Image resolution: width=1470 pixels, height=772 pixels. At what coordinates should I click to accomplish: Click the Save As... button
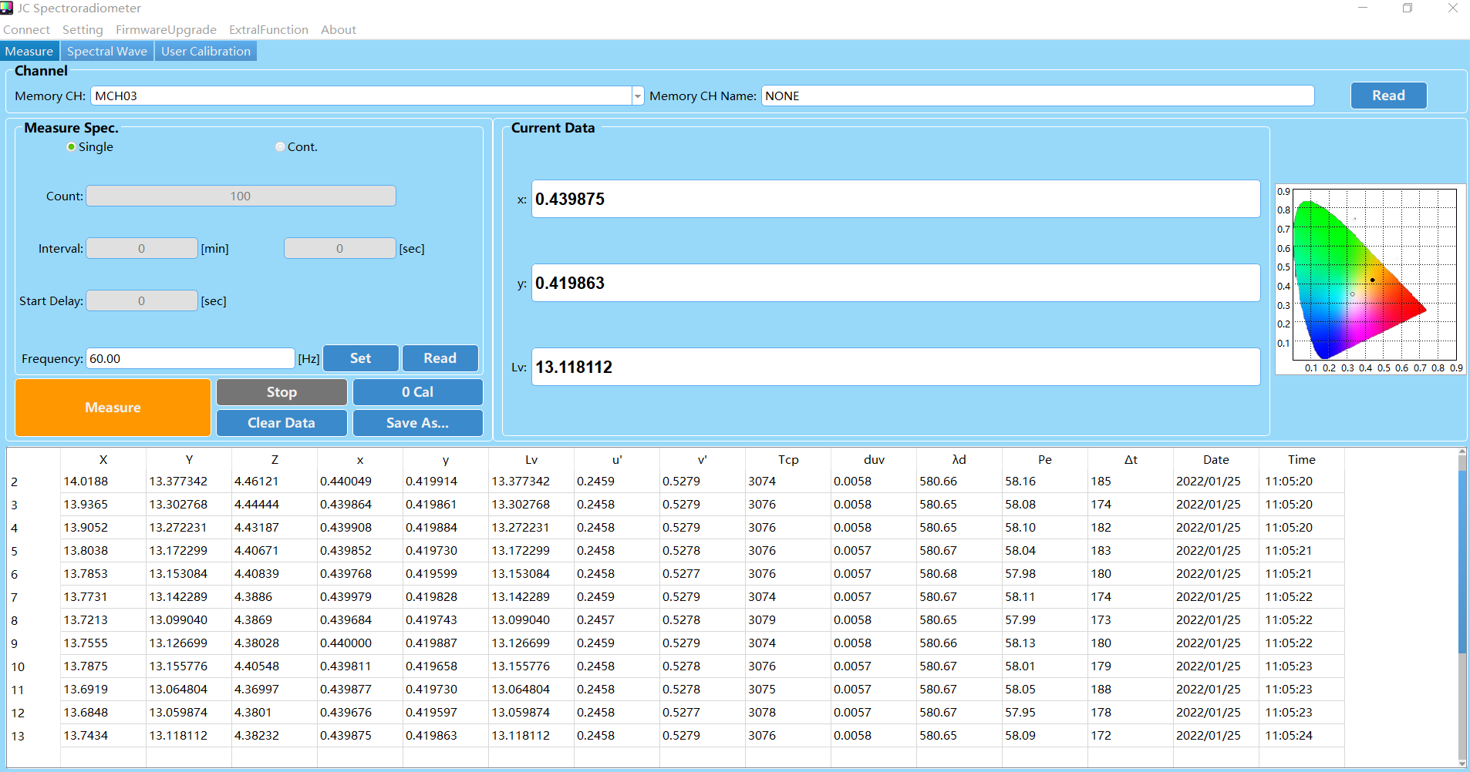(417, 423)
